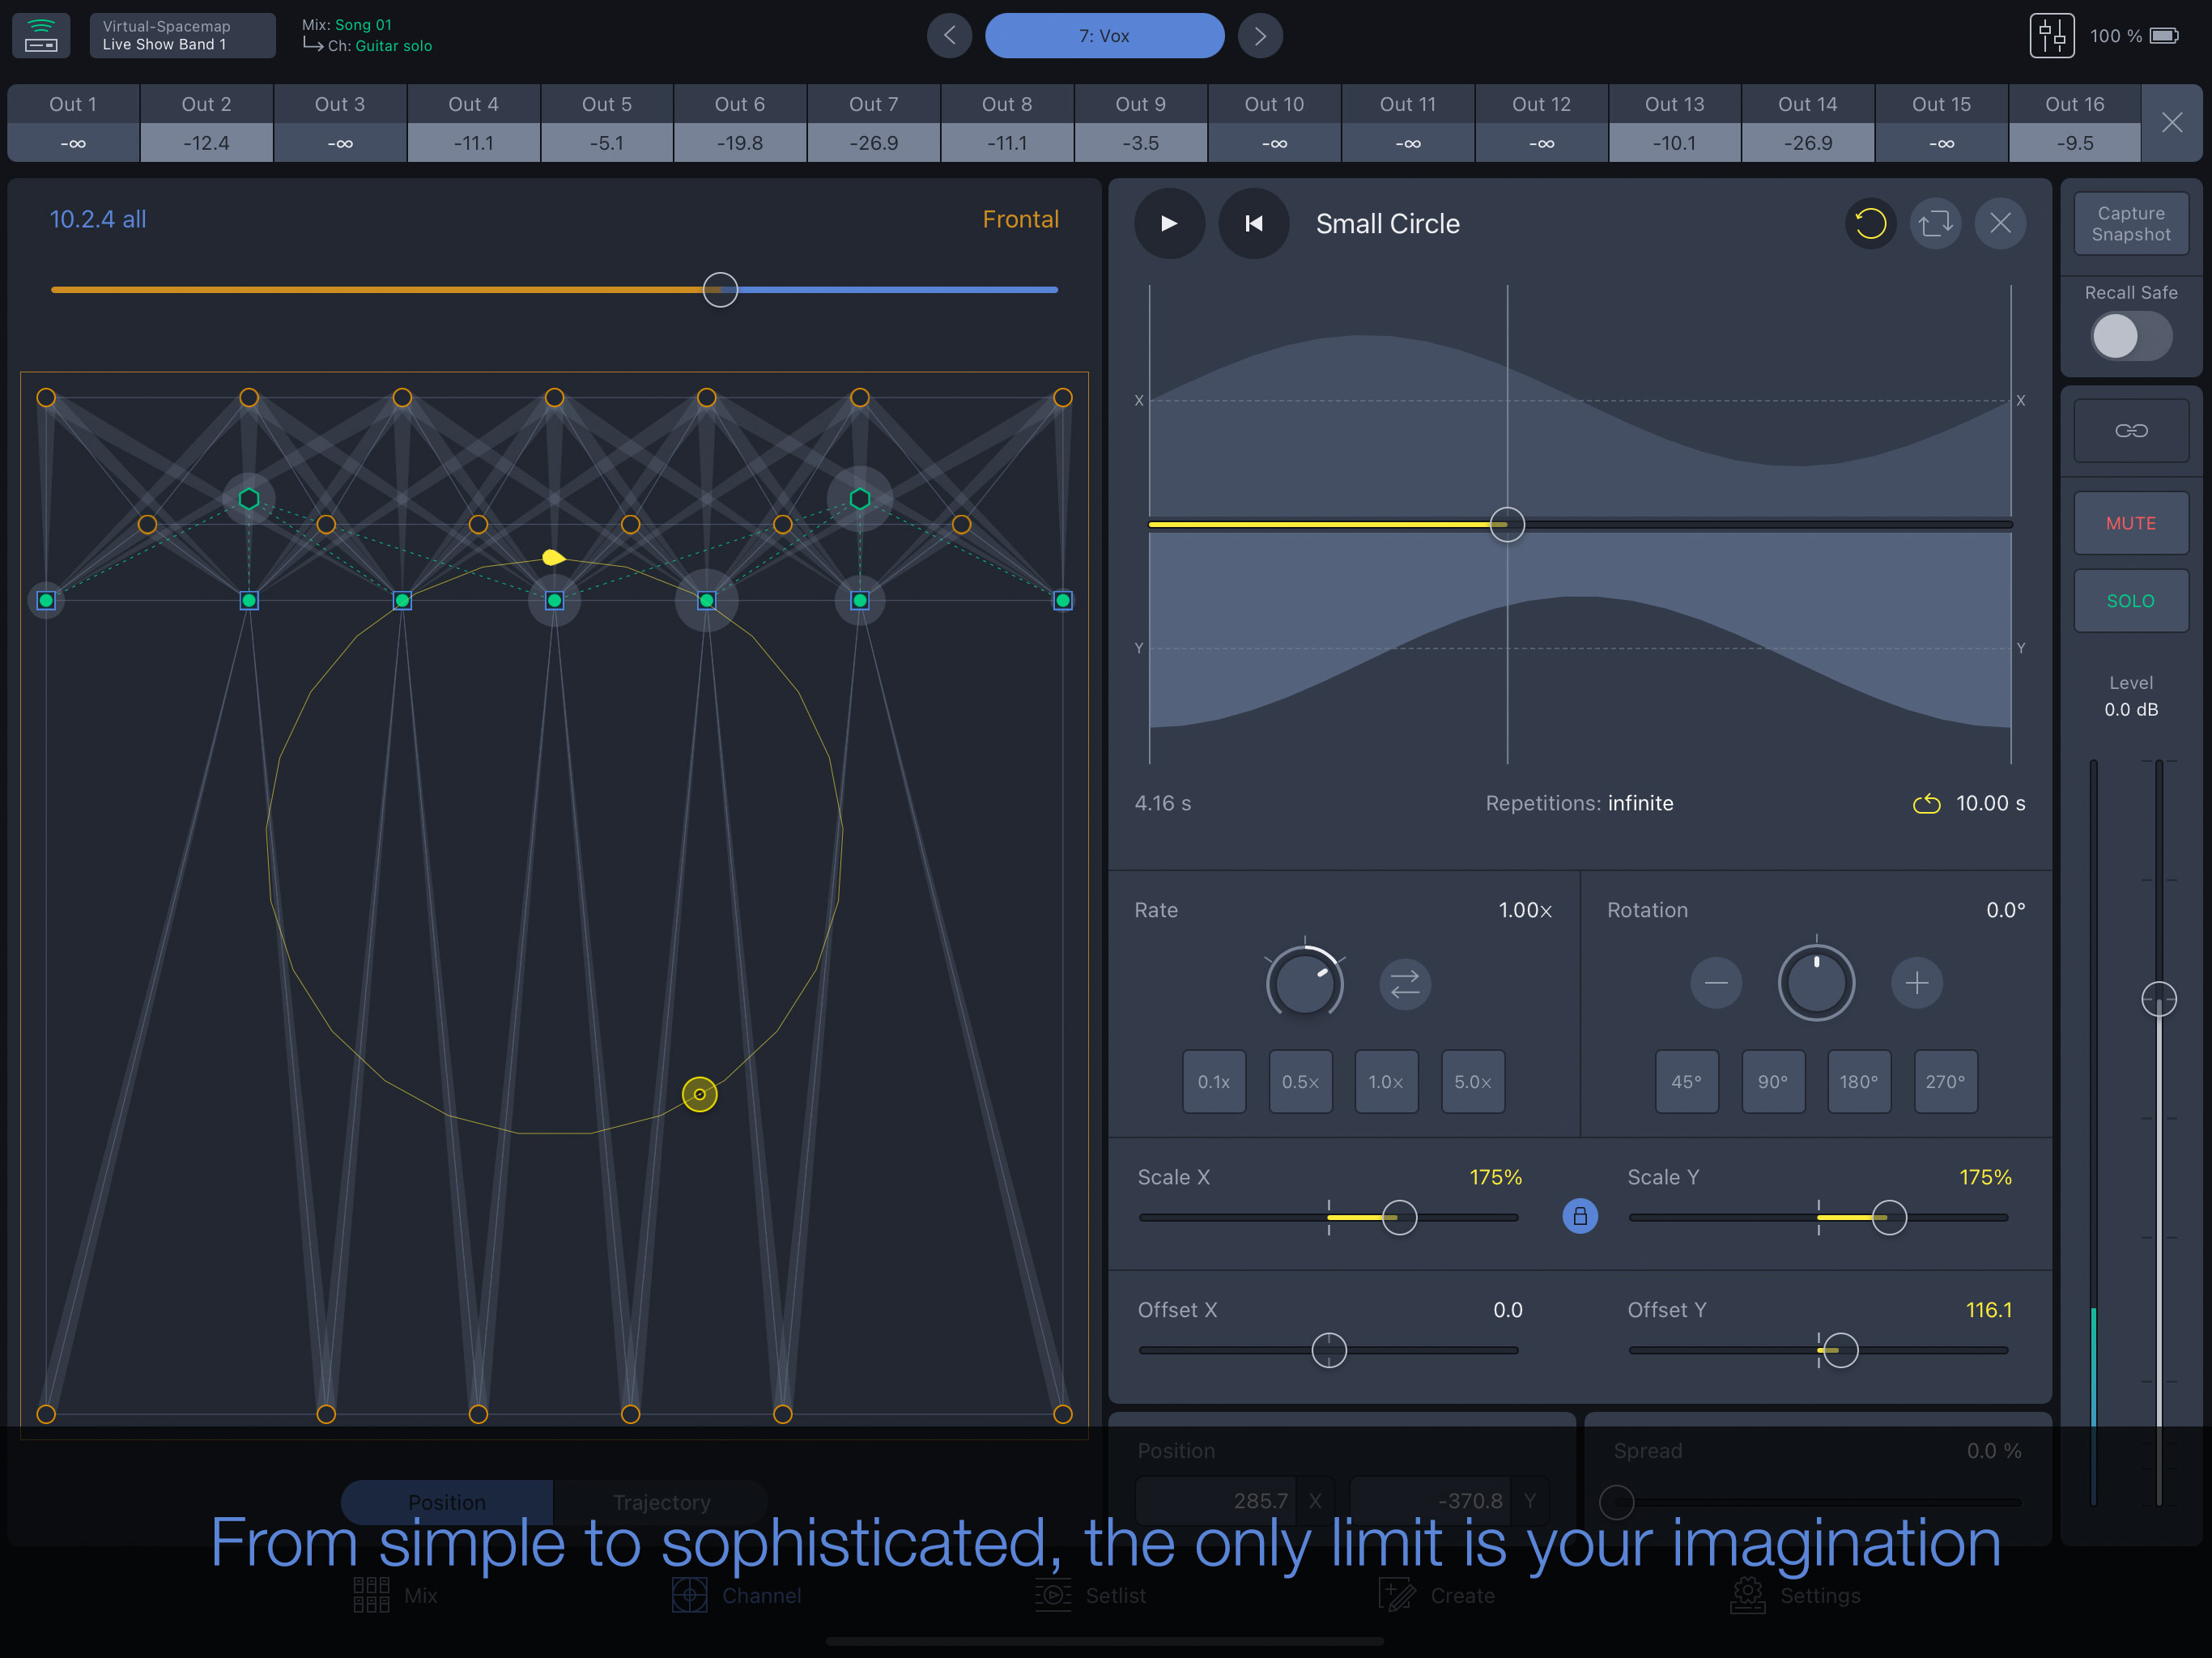Set rotation preset to 90°
This screenshot has height=1658, width=2212.
(1773, 1082)
